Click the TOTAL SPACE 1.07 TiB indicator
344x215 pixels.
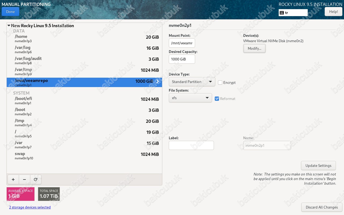tap(49, 194)
